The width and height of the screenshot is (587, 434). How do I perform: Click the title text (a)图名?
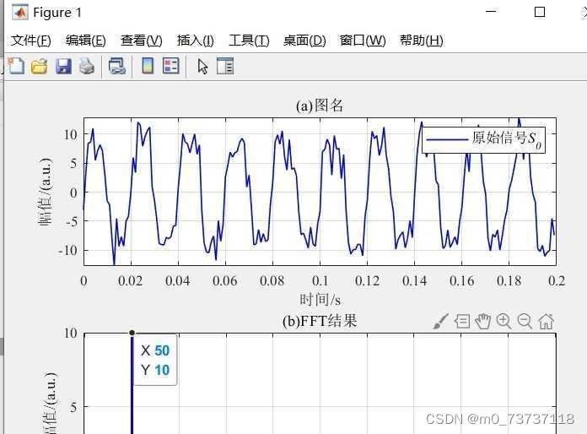pyautogui.click(x=320, y=106)
